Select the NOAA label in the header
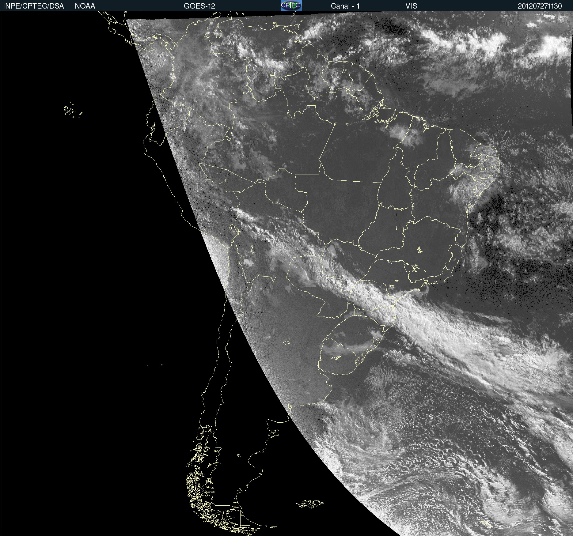This screenshot has height=536, width=573. pos(85,6)
